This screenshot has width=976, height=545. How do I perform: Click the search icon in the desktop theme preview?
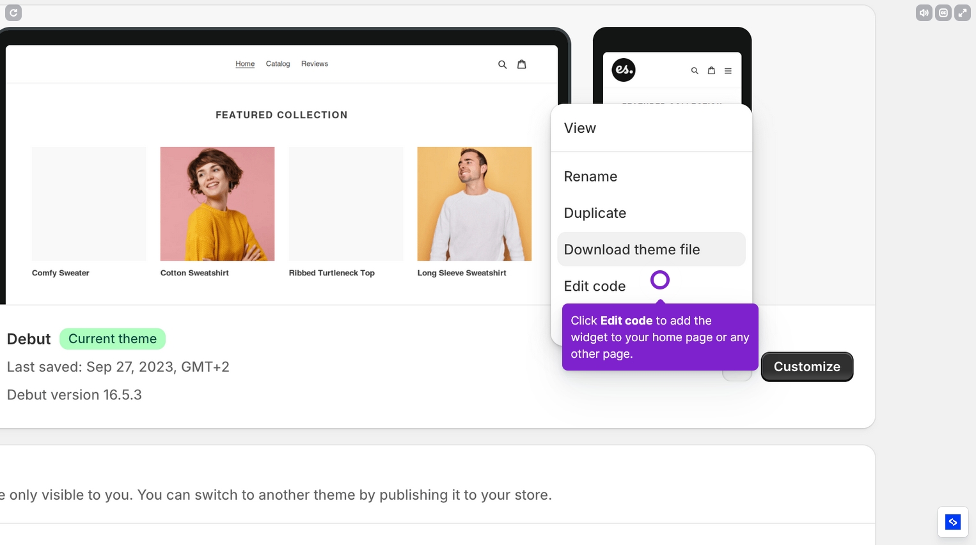(x=503, y=64)
